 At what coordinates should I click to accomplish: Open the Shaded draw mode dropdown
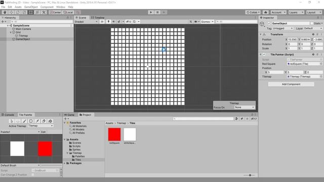(x=86, y=22)
